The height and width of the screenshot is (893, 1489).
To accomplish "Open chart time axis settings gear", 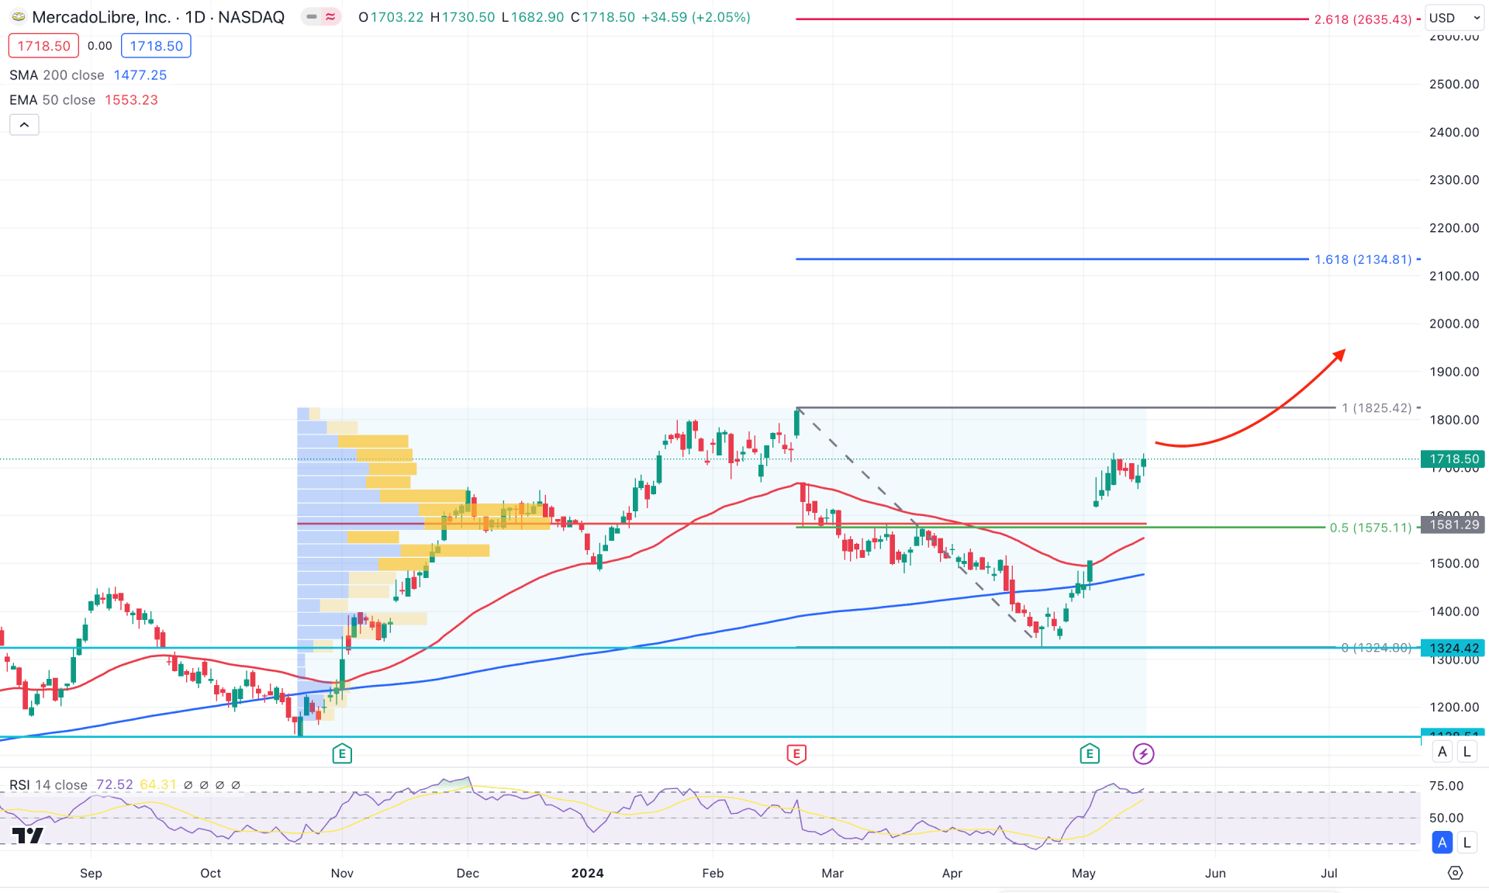I will pyautogui.click(x=1456, y=873).
